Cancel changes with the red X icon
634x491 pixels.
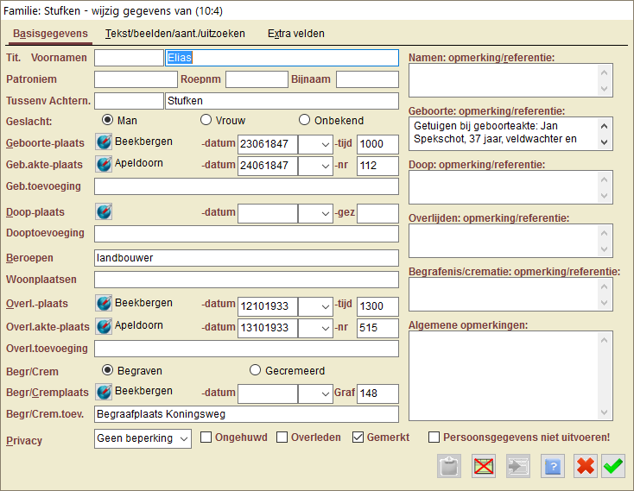click(585, 466)
